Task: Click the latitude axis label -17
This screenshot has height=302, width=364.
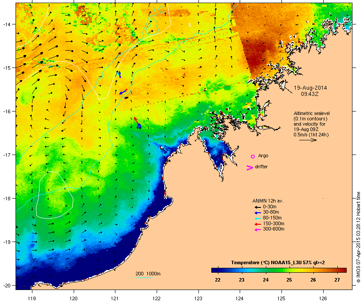Action: tap(6, 155)
